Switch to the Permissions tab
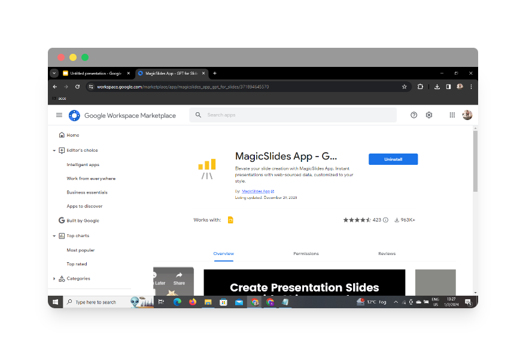 tap(306, 254)
